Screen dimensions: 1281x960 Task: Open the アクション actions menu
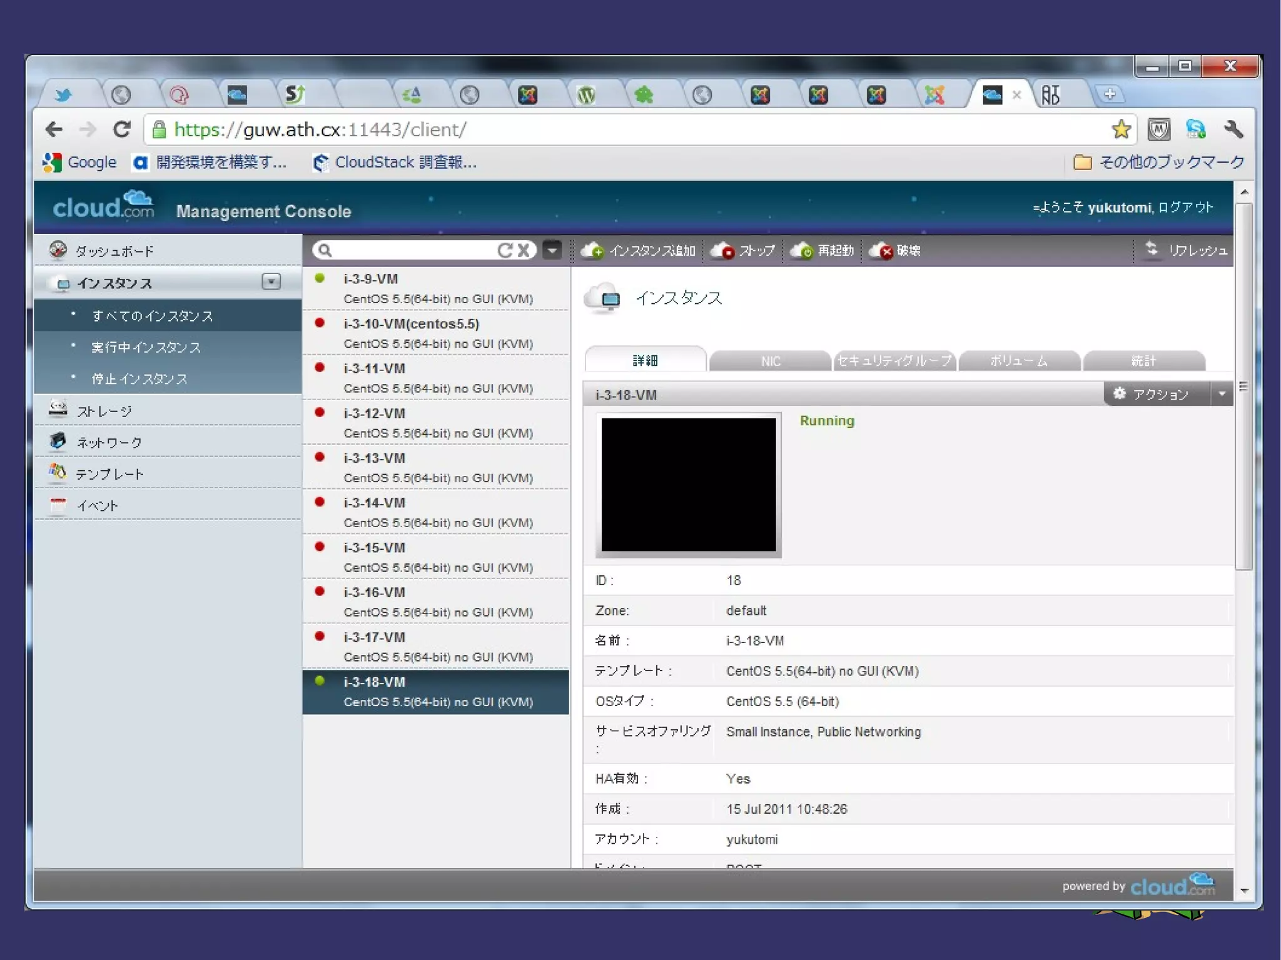click(1157, 394)
